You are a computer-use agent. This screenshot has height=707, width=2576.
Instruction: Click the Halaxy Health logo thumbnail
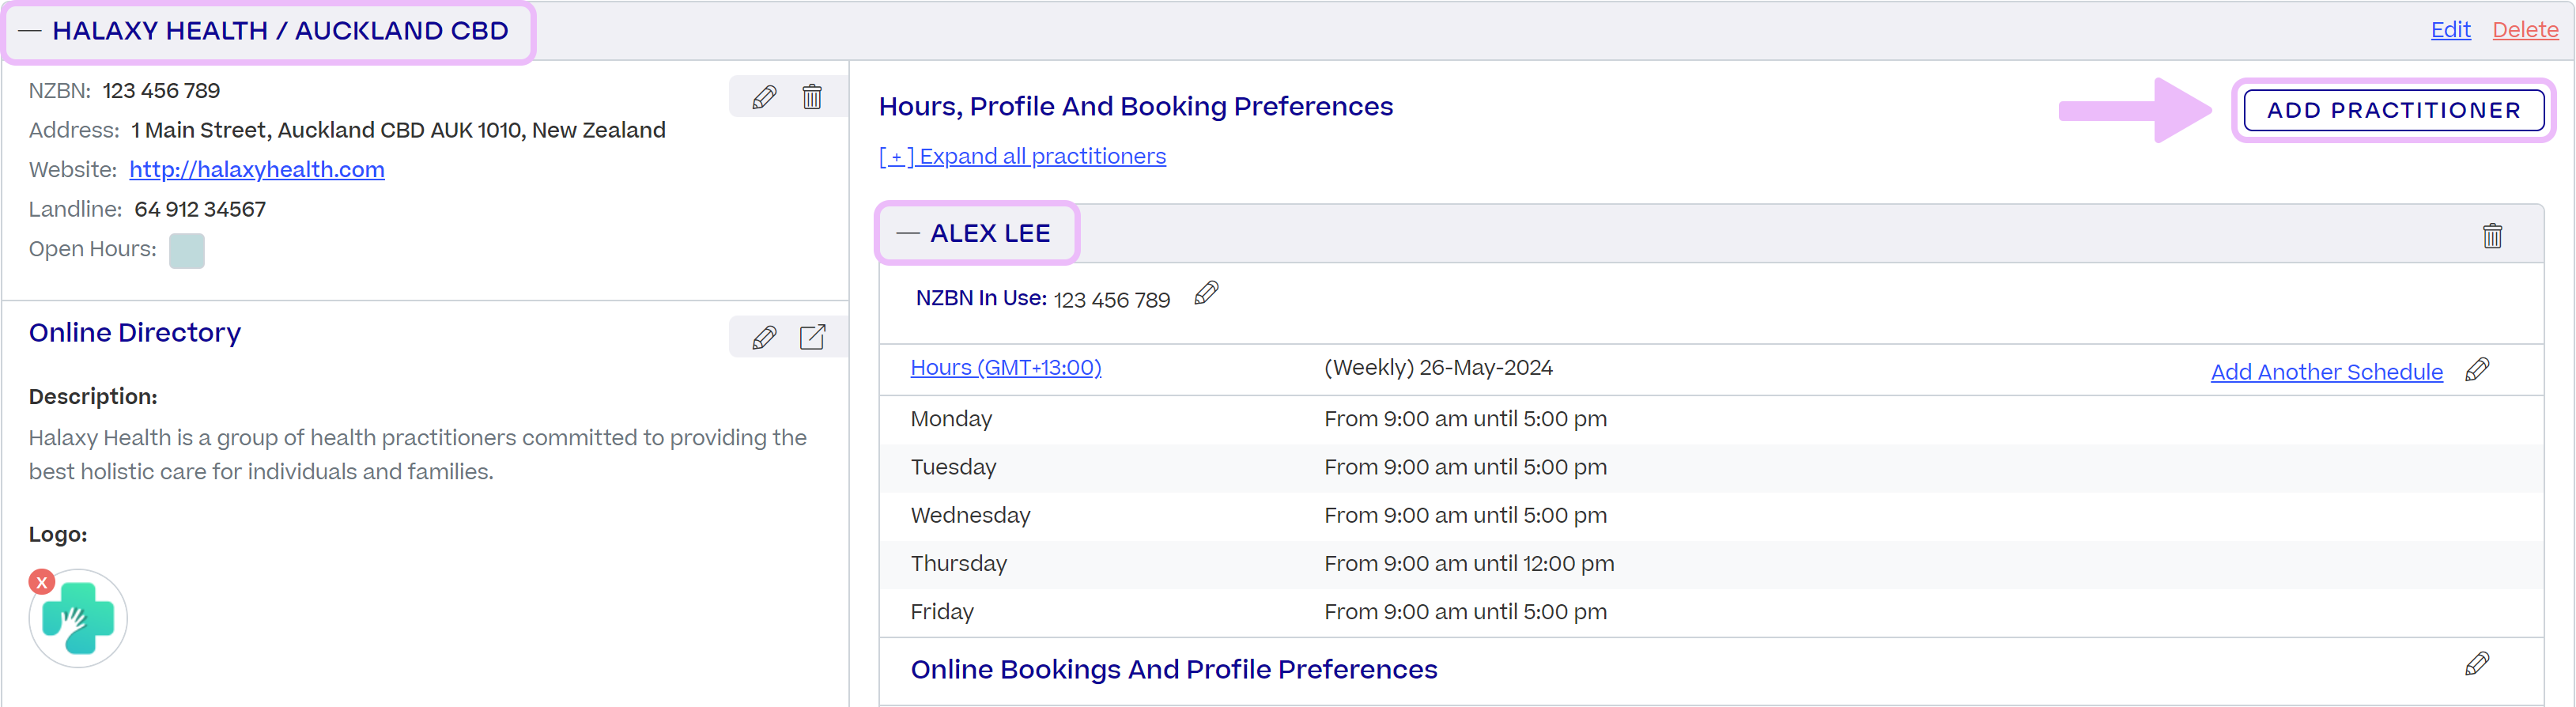point(78,618)
